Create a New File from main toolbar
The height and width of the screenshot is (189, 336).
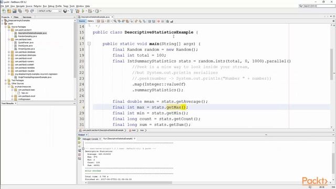pos(4,11)
